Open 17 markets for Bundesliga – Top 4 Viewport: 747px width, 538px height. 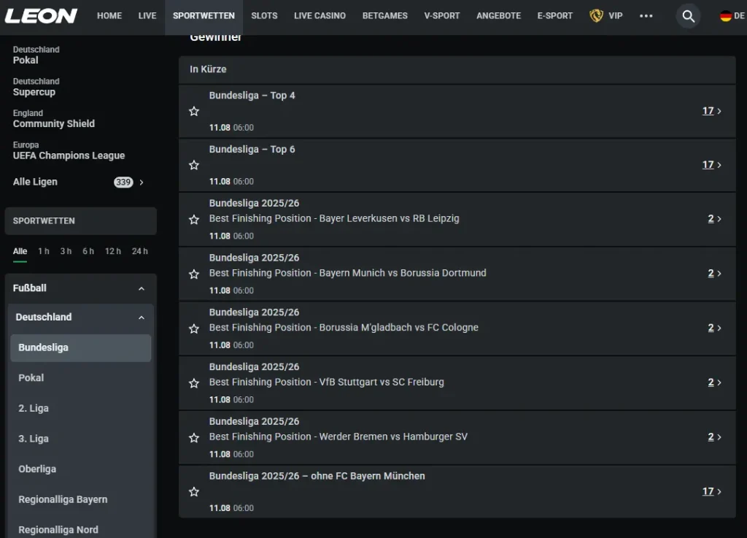click(712, 110)
